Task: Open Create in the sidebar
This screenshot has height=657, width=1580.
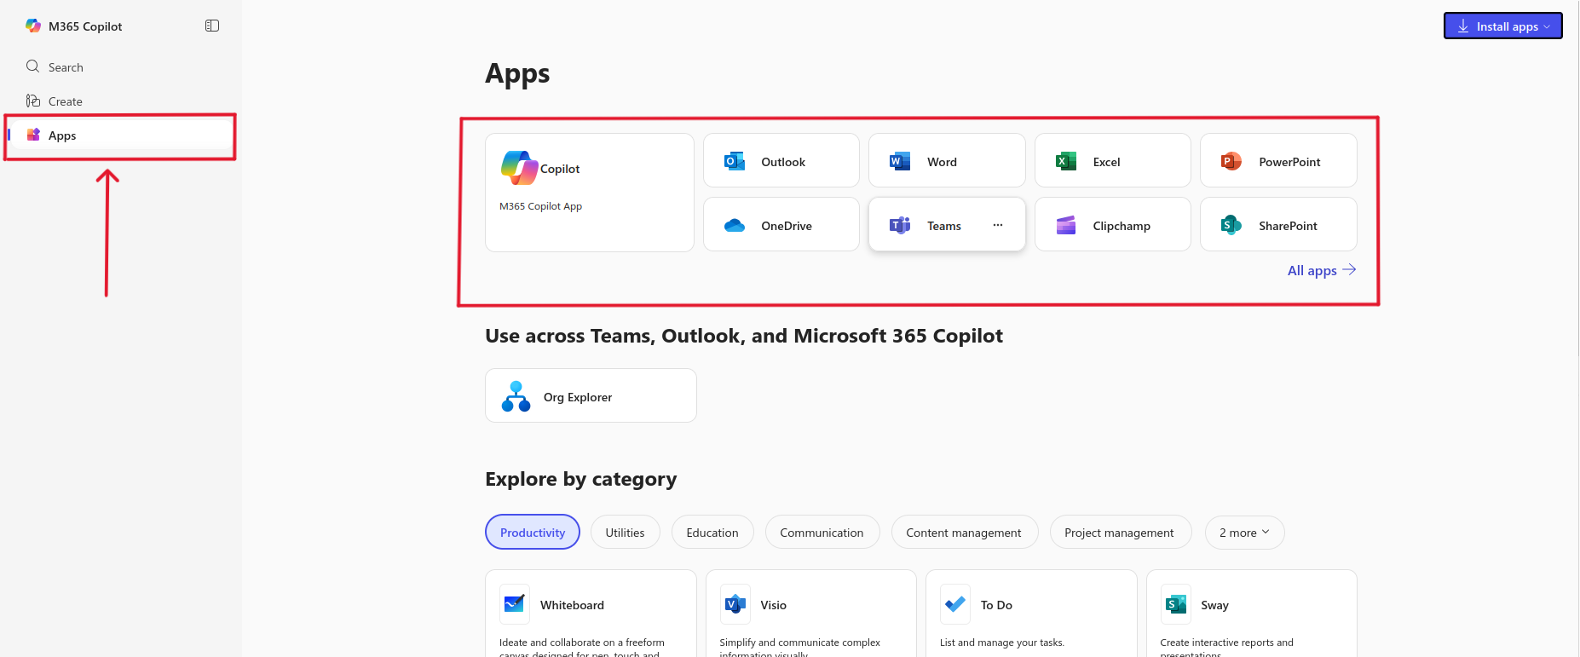Action: 66,101
